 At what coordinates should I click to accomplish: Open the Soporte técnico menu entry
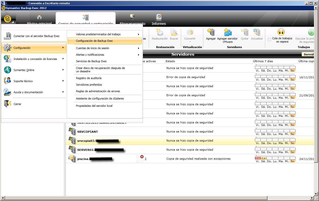(34, 81)
